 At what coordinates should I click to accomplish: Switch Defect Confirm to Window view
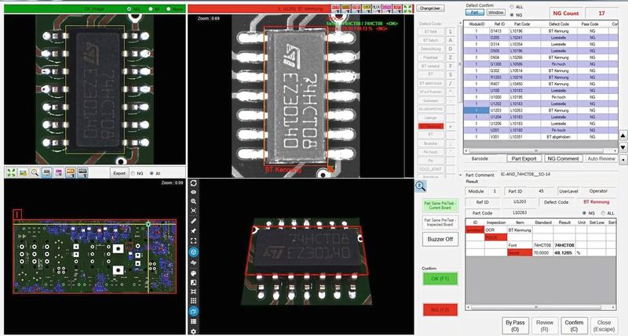coord(496,13)
